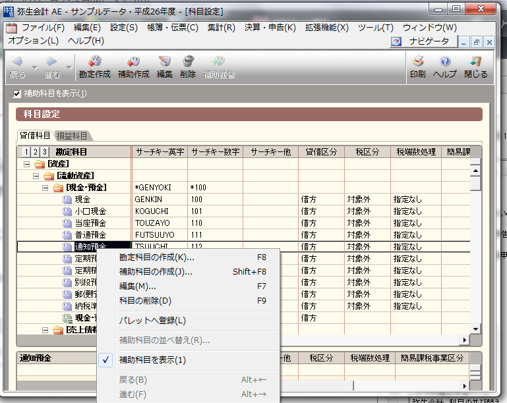
Task: Collapse the [資産] tree node
Action: point(27,164)
